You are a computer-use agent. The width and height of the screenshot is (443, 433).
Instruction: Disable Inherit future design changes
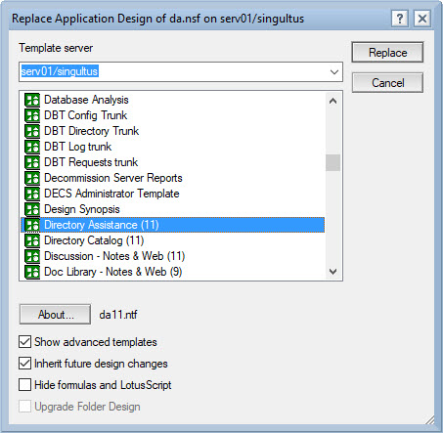[x=24, y=364]
